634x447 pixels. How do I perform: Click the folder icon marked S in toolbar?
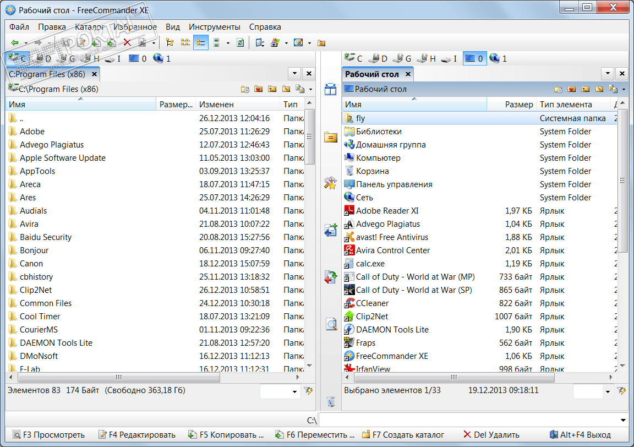click(x=321, y=42)
